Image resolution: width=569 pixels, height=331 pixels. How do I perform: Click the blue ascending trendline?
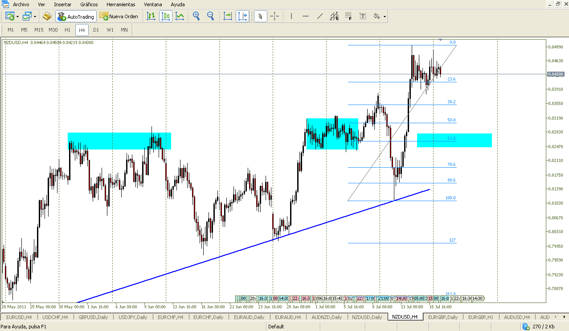pos(254,246)
